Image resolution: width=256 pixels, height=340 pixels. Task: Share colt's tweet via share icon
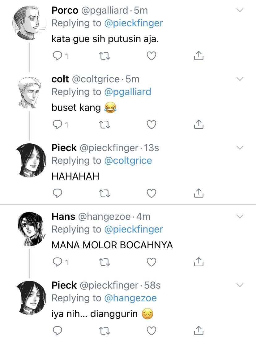[x=198, y=124]
